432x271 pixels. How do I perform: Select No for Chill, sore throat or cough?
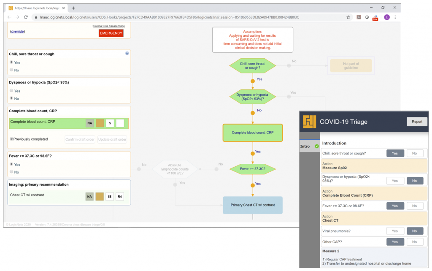tap(11, 70)
